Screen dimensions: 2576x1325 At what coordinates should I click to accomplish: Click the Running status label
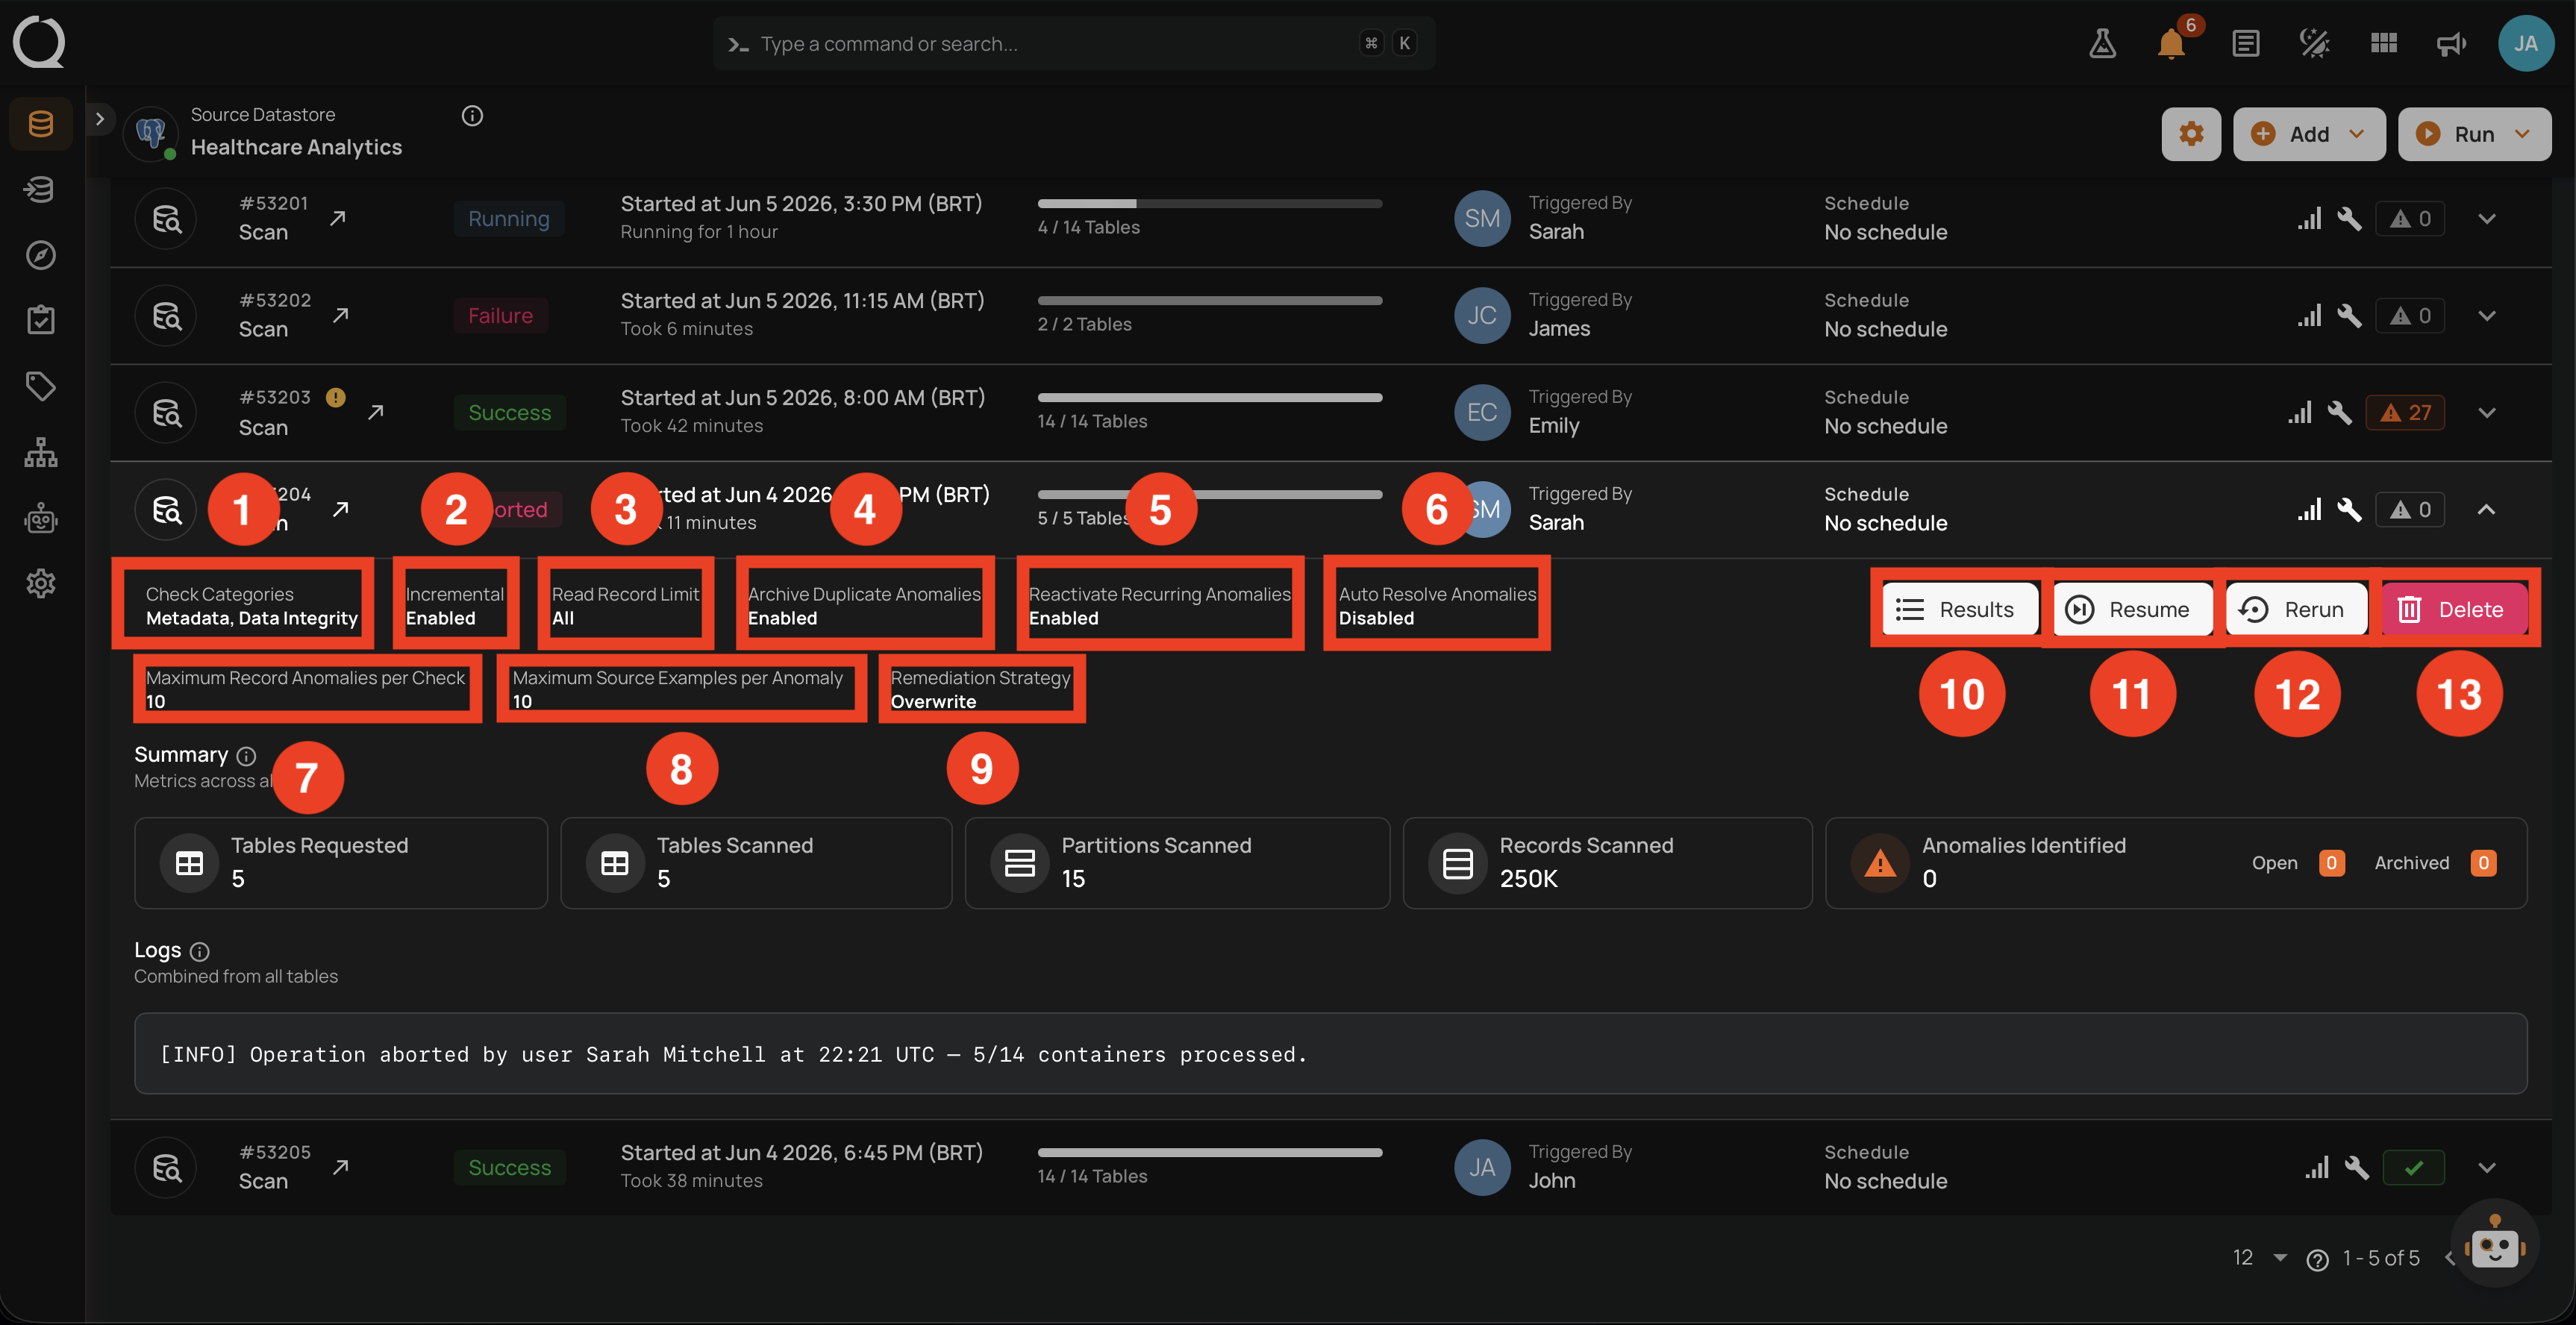(508, 218)
